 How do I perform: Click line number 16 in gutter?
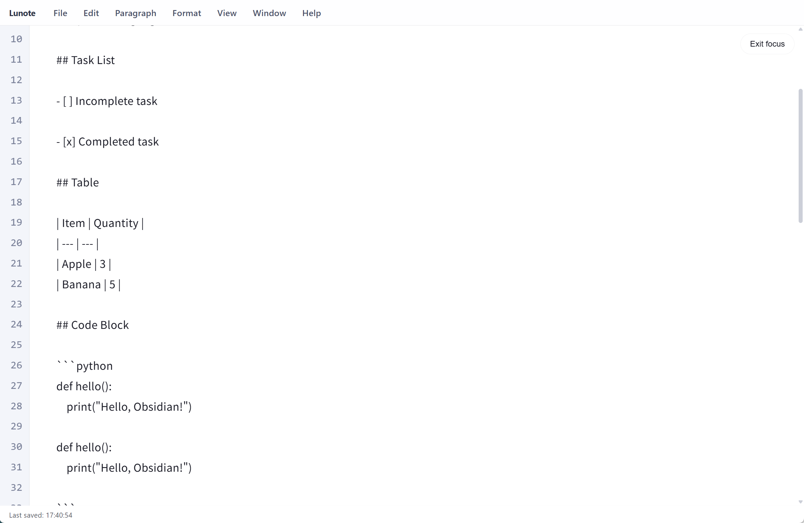[16, 162]
